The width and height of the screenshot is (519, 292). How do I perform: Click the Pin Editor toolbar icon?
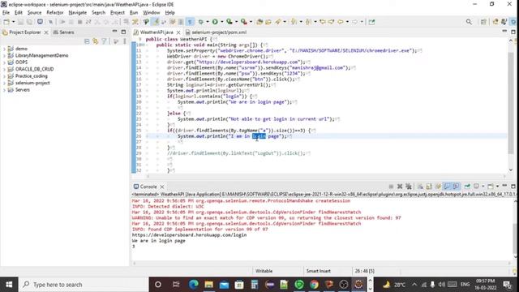371,22
